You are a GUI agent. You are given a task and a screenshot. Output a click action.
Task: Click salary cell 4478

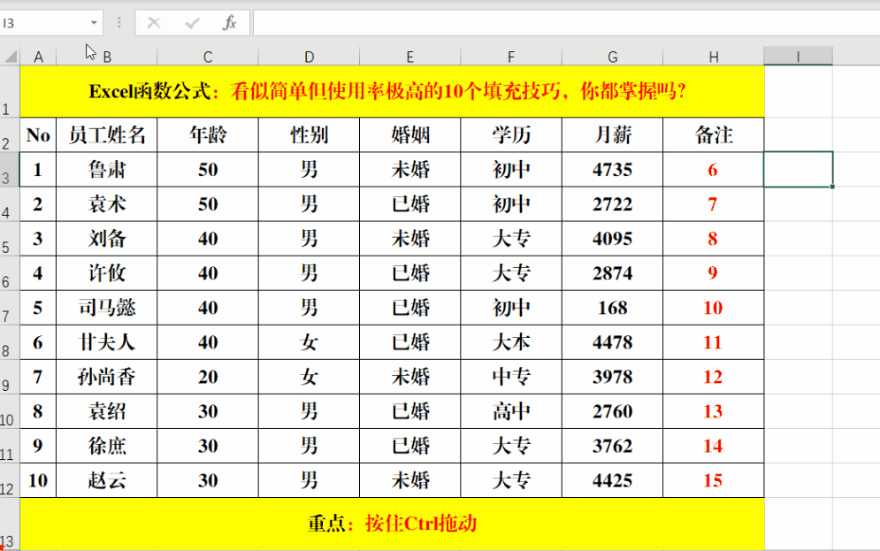tap(612, 342)
